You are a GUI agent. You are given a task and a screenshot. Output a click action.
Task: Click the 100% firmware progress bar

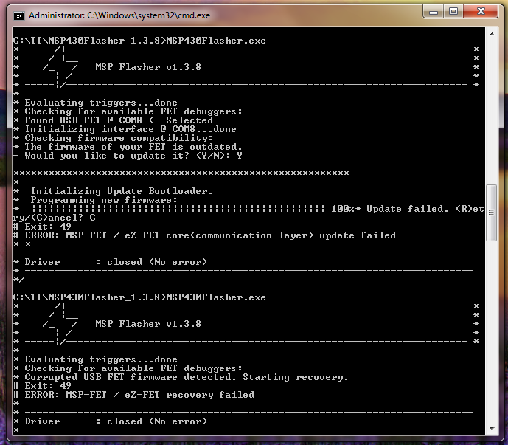coord(178,209)
